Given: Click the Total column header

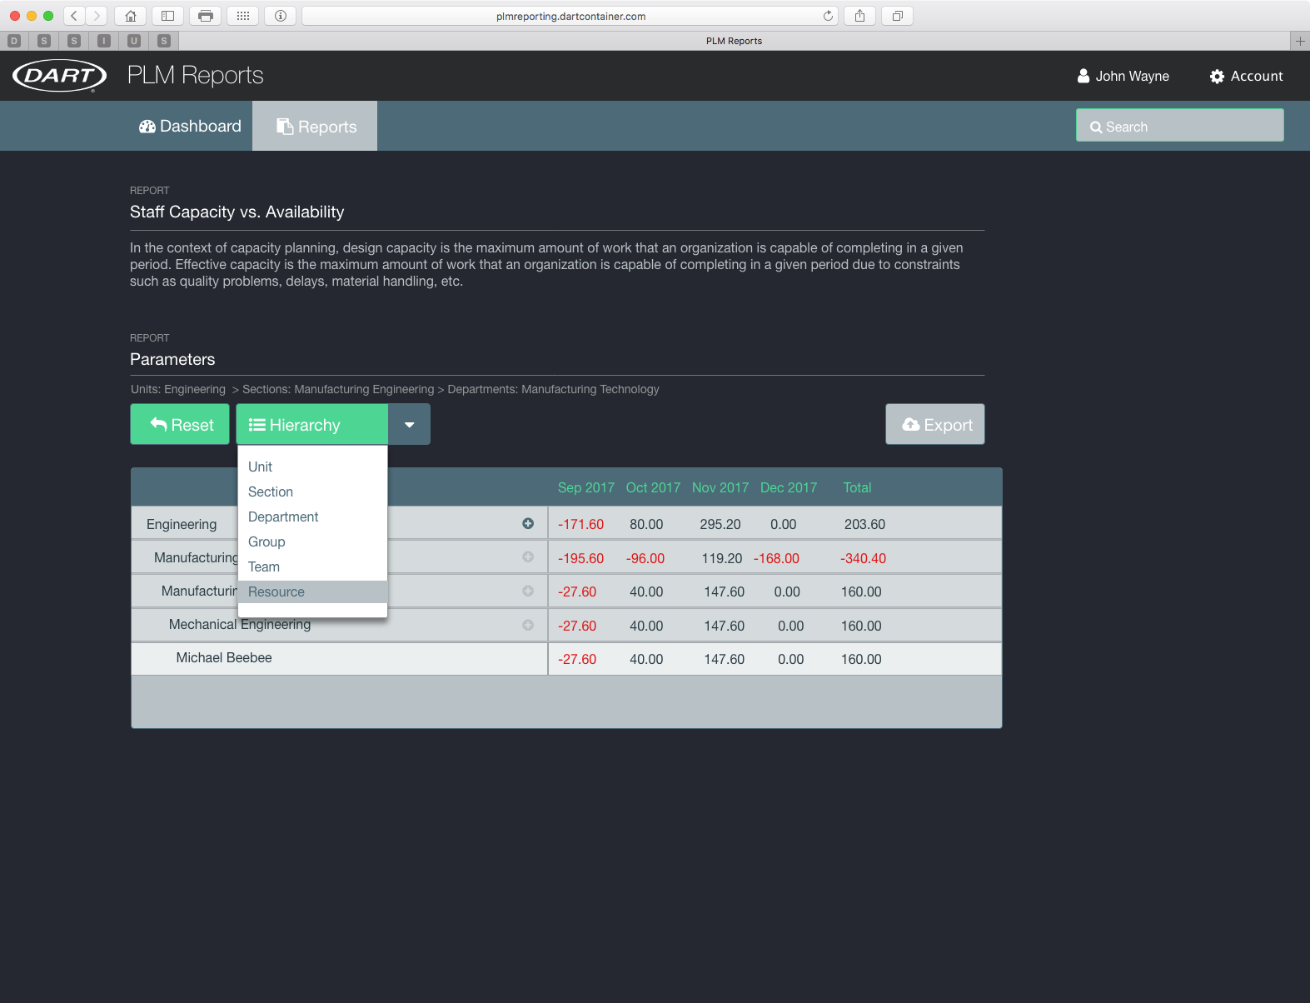Looking at the screenshot, I should point(857,487).
